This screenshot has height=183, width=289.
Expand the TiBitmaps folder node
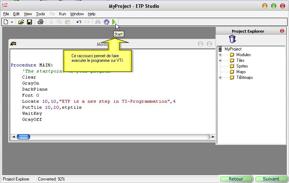(x=220, y=78)
